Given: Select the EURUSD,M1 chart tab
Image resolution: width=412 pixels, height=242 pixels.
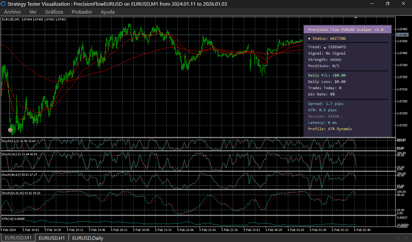Looking at the screenshot, I should point(18,238).
